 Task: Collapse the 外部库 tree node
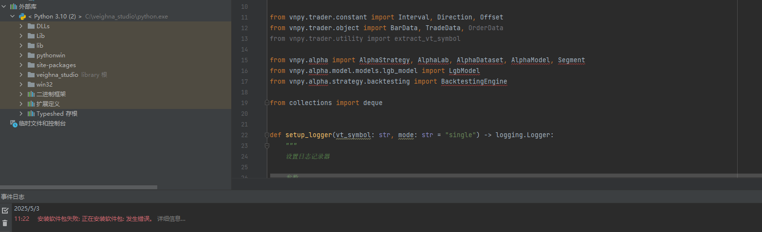[4, 6]
